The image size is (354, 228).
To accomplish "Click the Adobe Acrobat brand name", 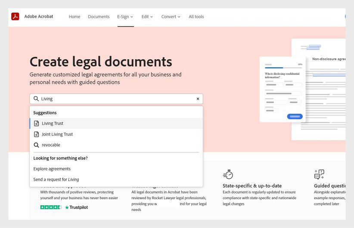I will pos(39,16).
